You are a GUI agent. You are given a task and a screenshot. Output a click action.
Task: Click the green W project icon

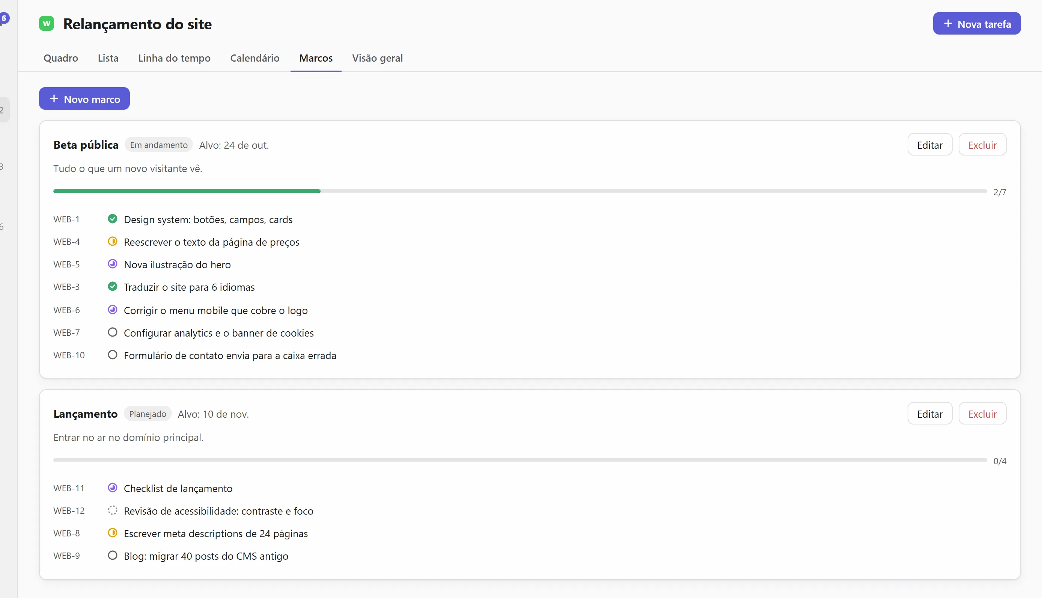tap(47, 23)
